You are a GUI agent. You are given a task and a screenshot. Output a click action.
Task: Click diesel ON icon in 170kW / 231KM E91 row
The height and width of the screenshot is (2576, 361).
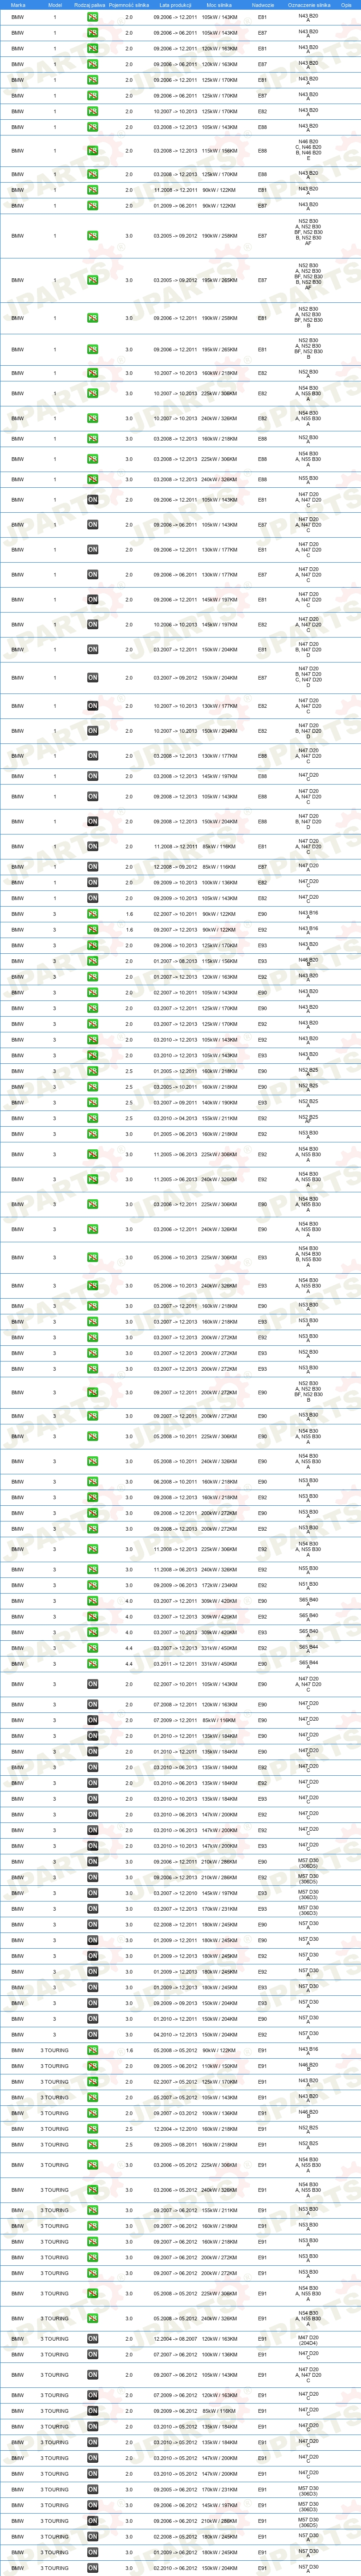point(92,2490)
